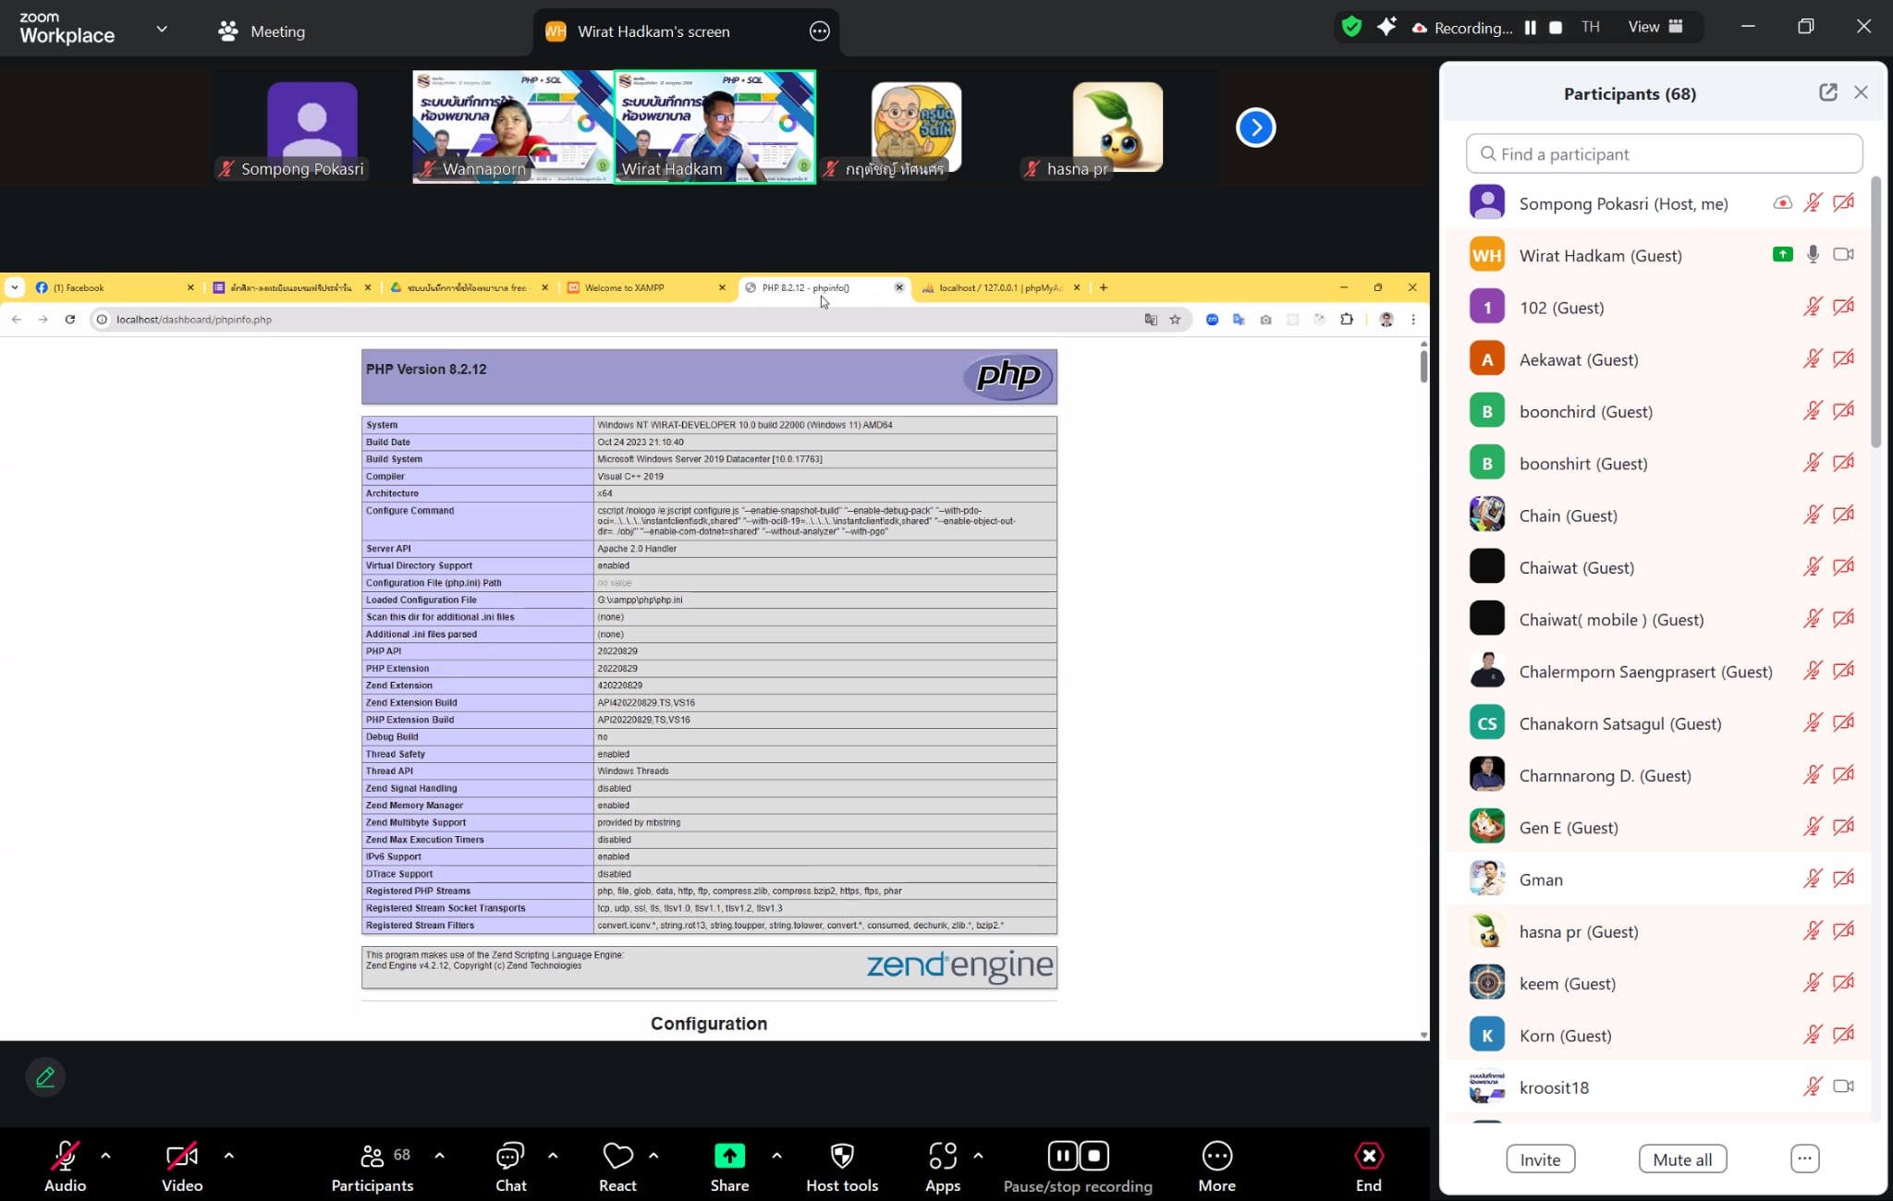The image size is (1893, 1201).
Task: Pop out the Participants panel
Action: tap(1827, 92)
